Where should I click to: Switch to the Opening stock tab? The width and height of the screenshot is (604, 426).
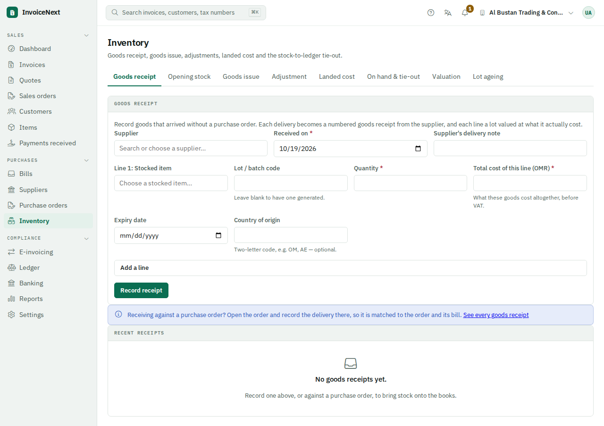(189, 76)
